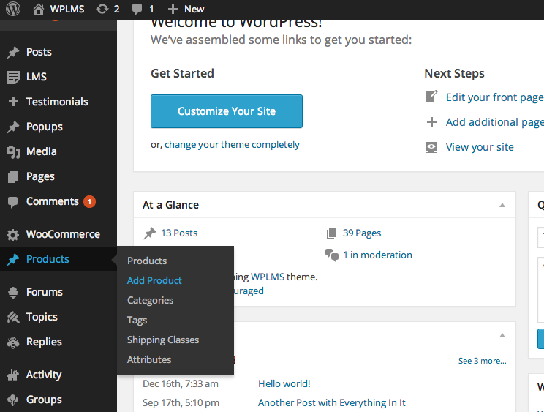The image size is (544, 412).
Task: Open the WPLMS site home icon
Action: [39, 9]
